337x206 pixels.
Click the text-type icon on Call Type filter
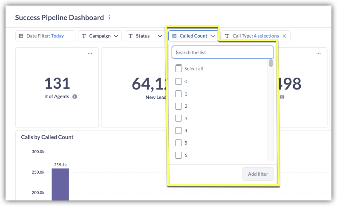coord(227,36)
